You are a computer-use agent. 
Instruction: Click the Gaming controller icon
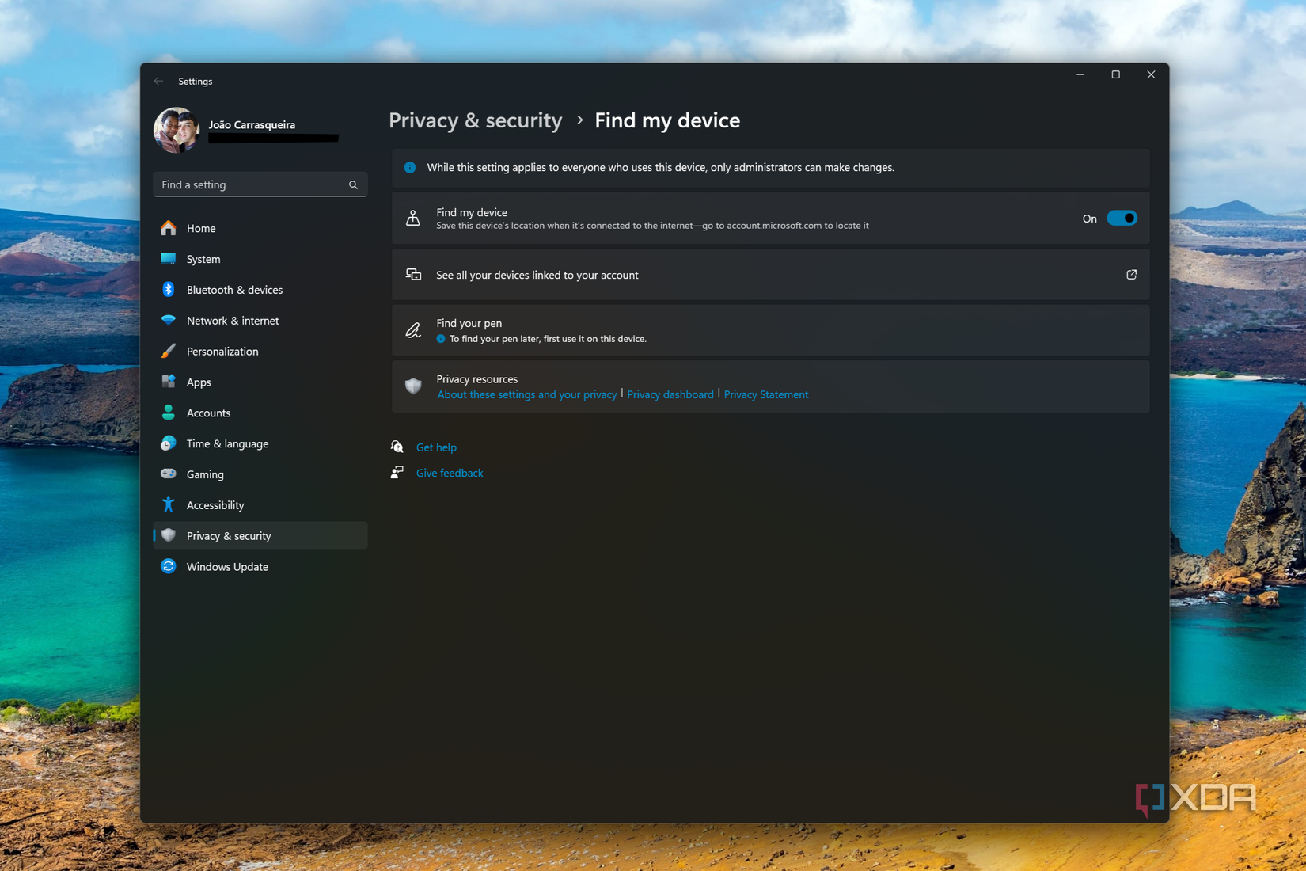point(169,474)
